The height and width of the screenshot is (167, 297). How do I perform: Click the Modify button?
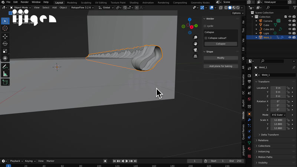(x=221, y=58)
